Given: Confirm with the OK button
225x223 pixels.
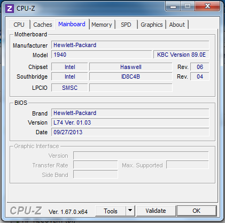Looking at the screenshot, I should tap(197, 211).
